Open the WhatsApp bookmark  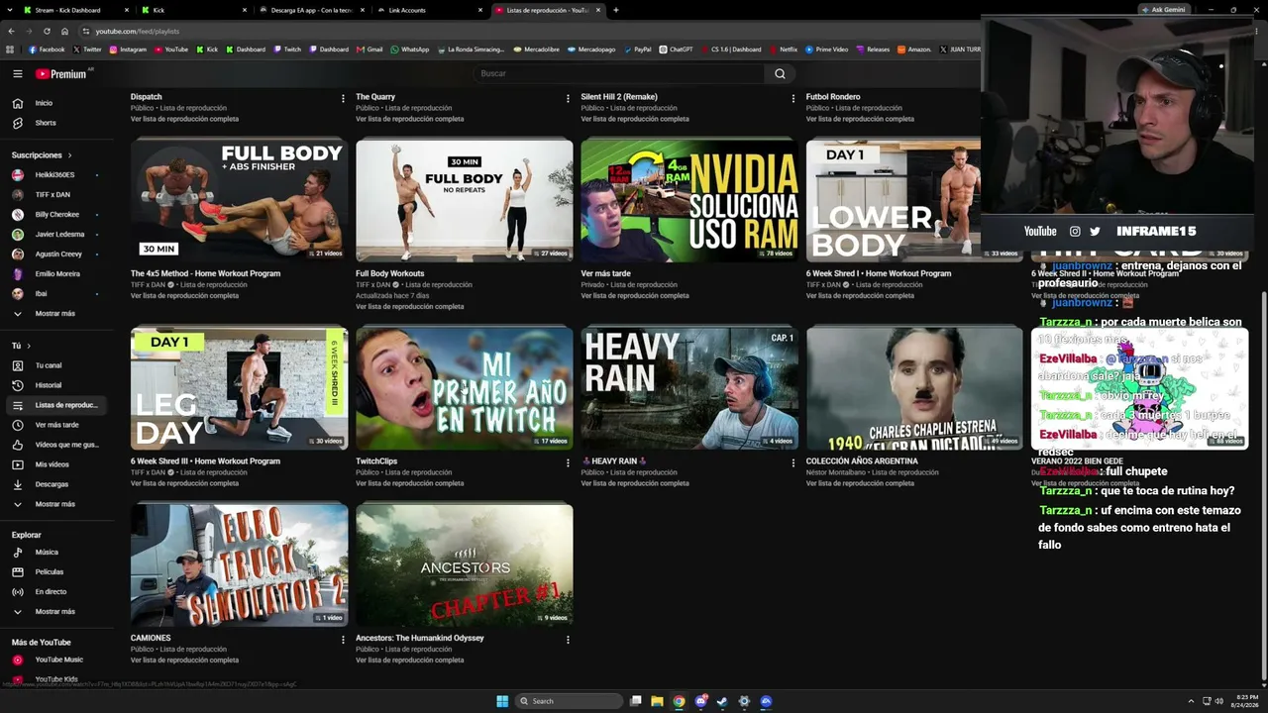coord(409,50)
